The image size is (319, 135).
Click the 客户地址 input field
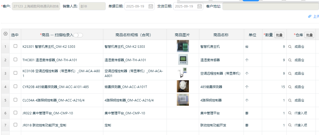(271, 6)
